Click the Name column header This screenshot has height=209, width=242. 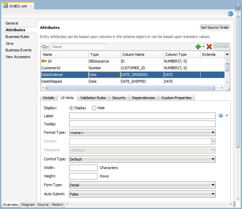[64, 54]
